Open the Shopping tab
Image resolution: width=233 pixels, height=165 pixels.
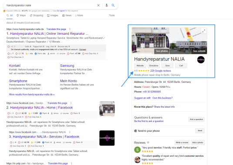click(x=37, y=15)
